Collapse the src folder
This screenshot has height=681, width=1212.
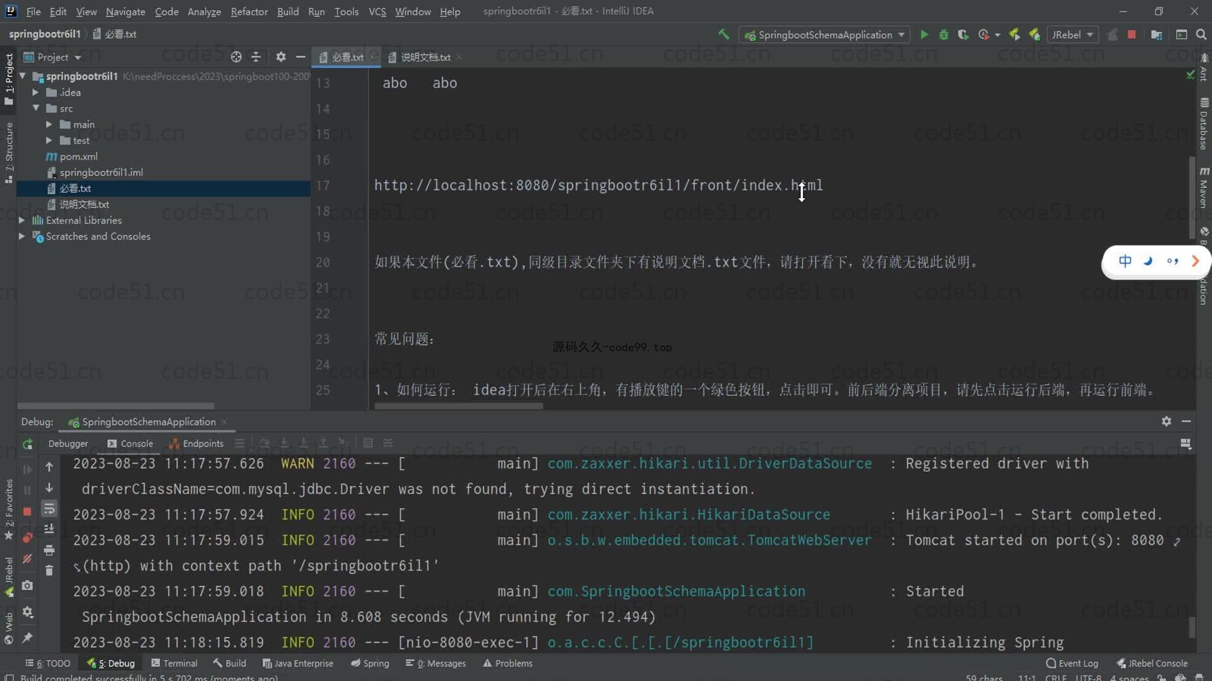pos(36,108)
